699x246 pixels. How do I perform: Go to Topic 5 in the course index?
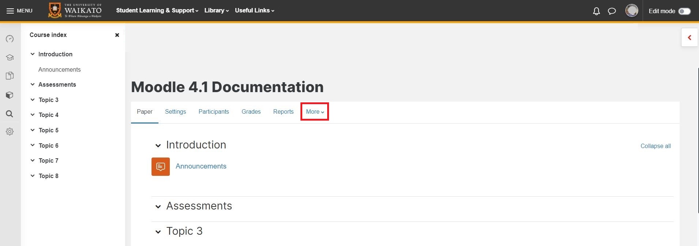pyautogui.click(x=49, y=130)
